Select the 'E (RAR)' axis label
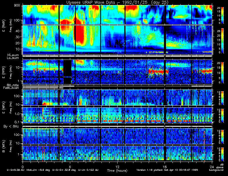The image size is (228, 176). (4, 26)
